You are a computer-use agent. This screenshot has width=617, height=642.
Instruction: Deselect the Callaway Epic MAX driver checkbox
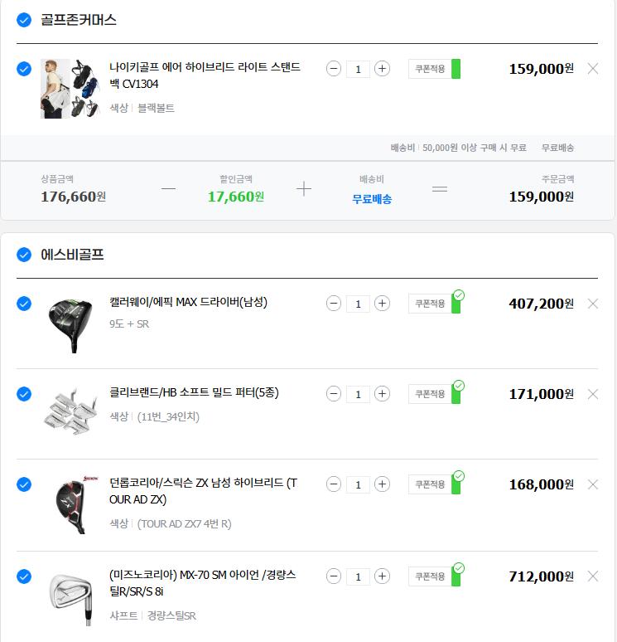[x=24, y=304]
